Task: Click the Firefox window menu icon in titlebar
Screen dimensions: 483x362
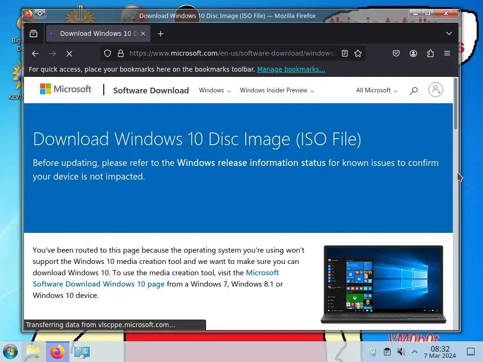Action: (x=29, y=14)
